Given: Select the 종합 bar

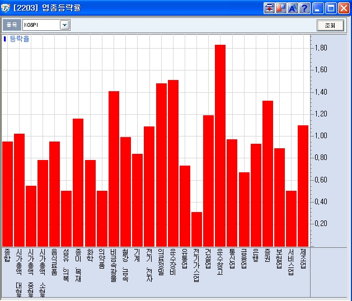Looking at the screenshot, I should coord(7,194).
